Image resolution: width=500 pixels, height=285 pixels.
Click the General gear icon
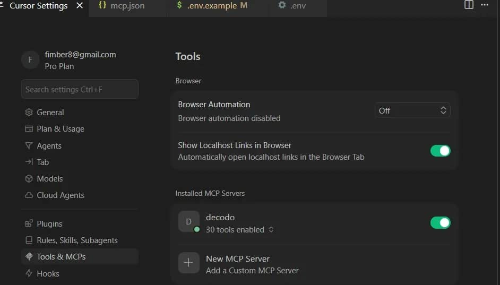pyautogui.click(x=29, y=112)
